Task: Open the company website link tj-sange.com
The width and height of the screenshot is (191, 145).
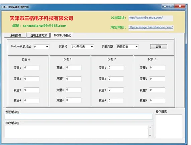Action: tap(146, 18)
